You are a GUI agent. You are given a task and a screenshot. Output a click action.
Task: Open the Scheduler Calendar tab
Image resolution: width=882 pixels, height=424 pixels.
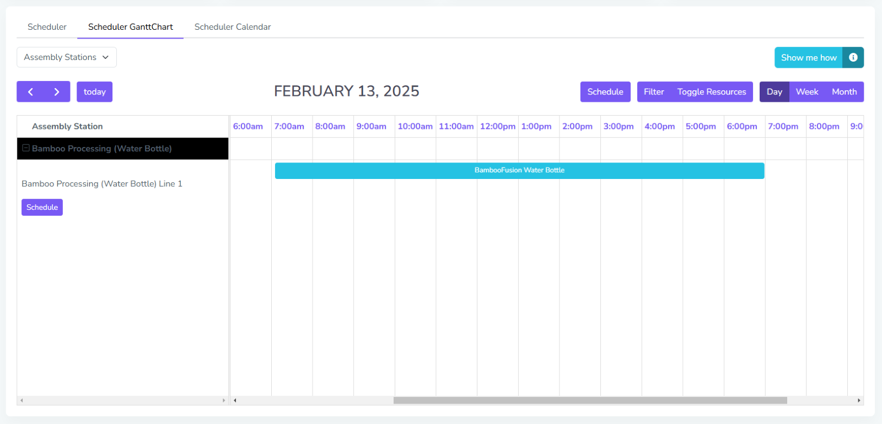coord(233,27)
